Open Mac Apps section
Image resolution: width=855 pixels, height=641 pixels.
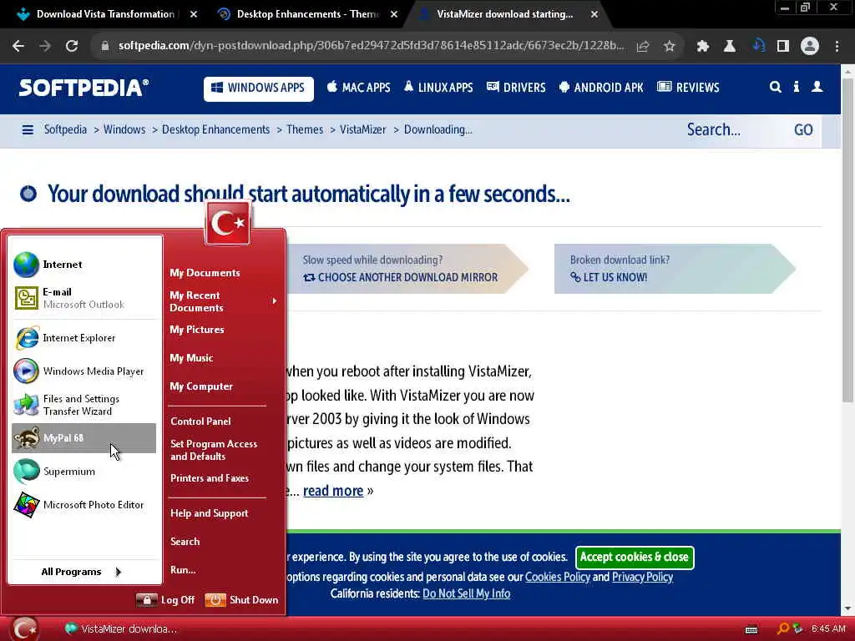click(358, 88)
